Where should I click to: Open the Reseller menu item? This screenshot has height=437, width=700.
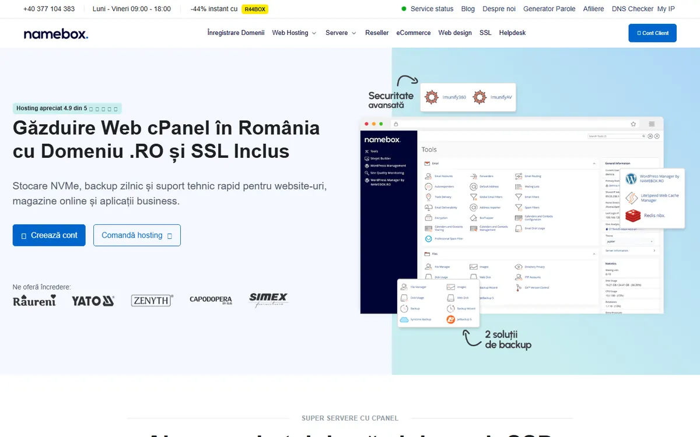[377, 33]
